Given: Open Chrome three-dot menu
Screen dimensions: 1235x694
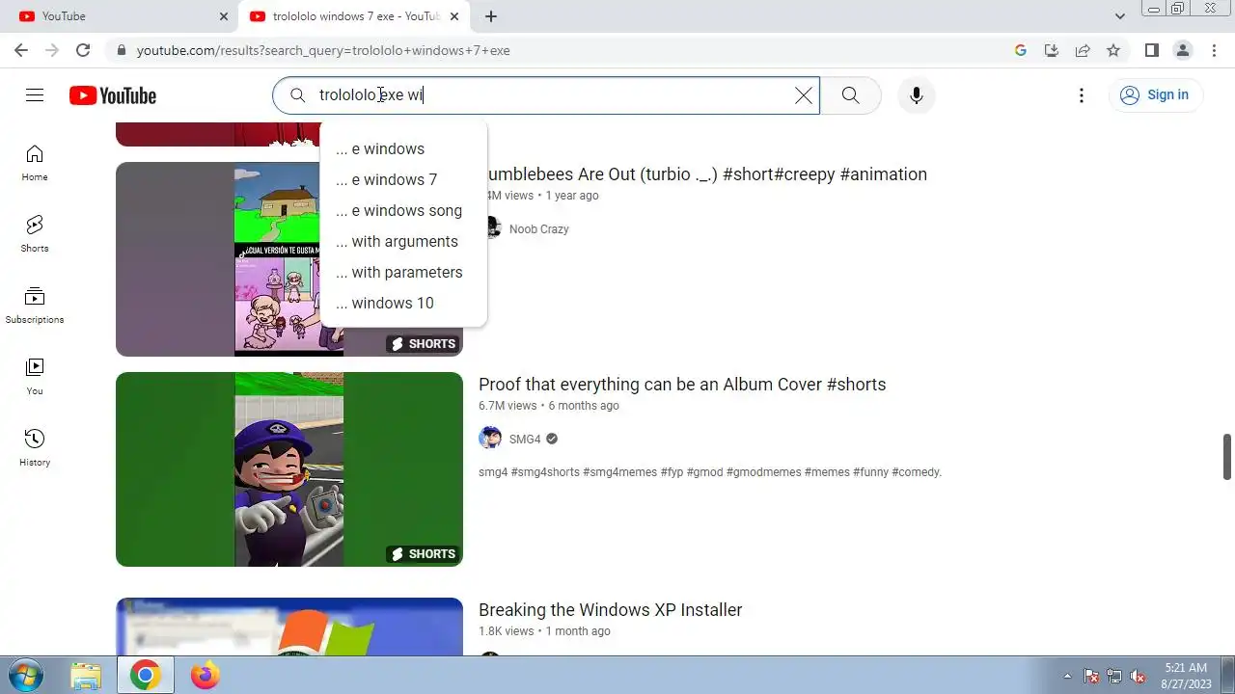Looking at the screenshot, I should click(1214, 50).
